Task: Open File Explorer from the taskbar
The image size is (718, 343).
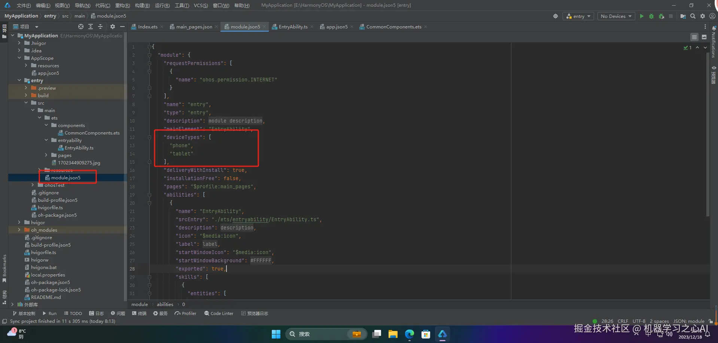Action: (x=393, y=334)
